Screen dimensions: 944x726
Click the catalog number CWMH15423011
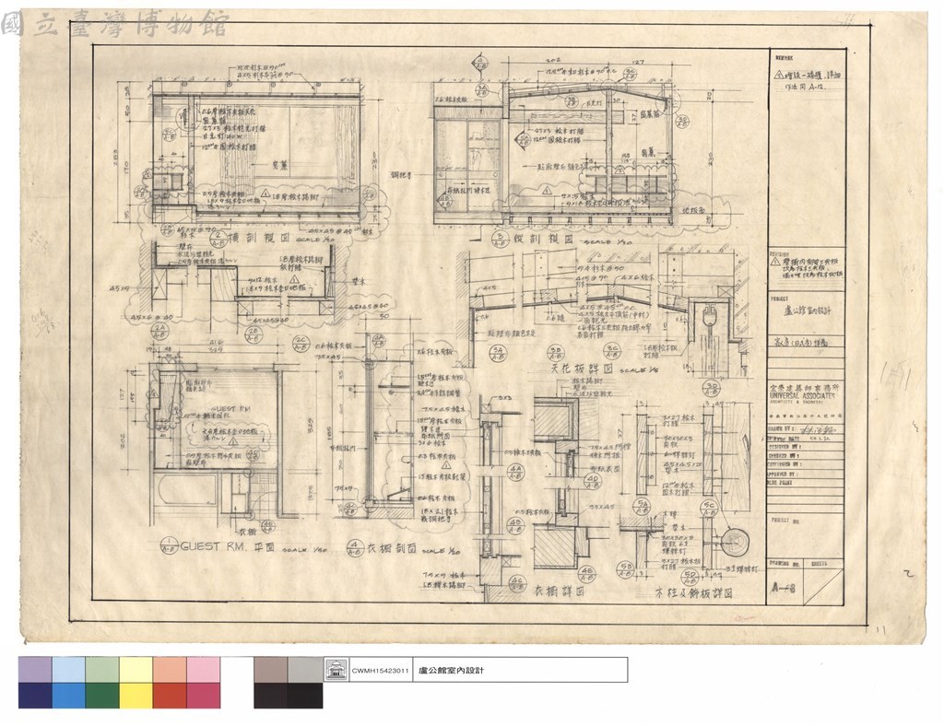pyautogui.click(x=381, y=670)
